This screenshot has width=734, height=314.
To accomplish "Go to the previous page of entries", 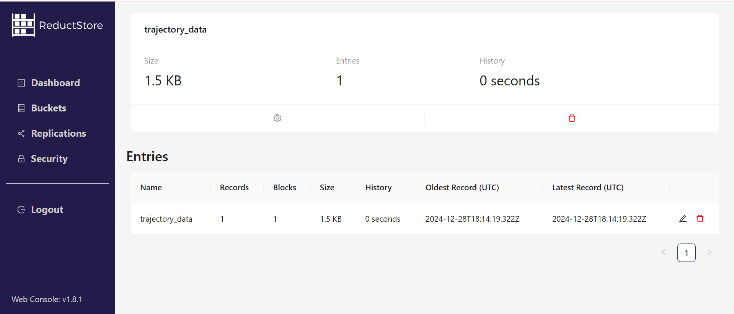I will (664, 253).
